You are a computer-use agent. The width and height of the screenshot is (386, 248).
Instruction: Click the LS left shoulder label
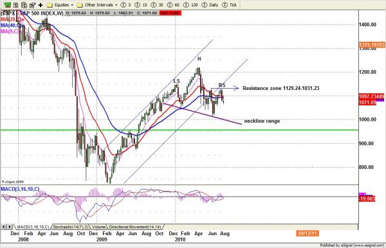tap(176, 81)
